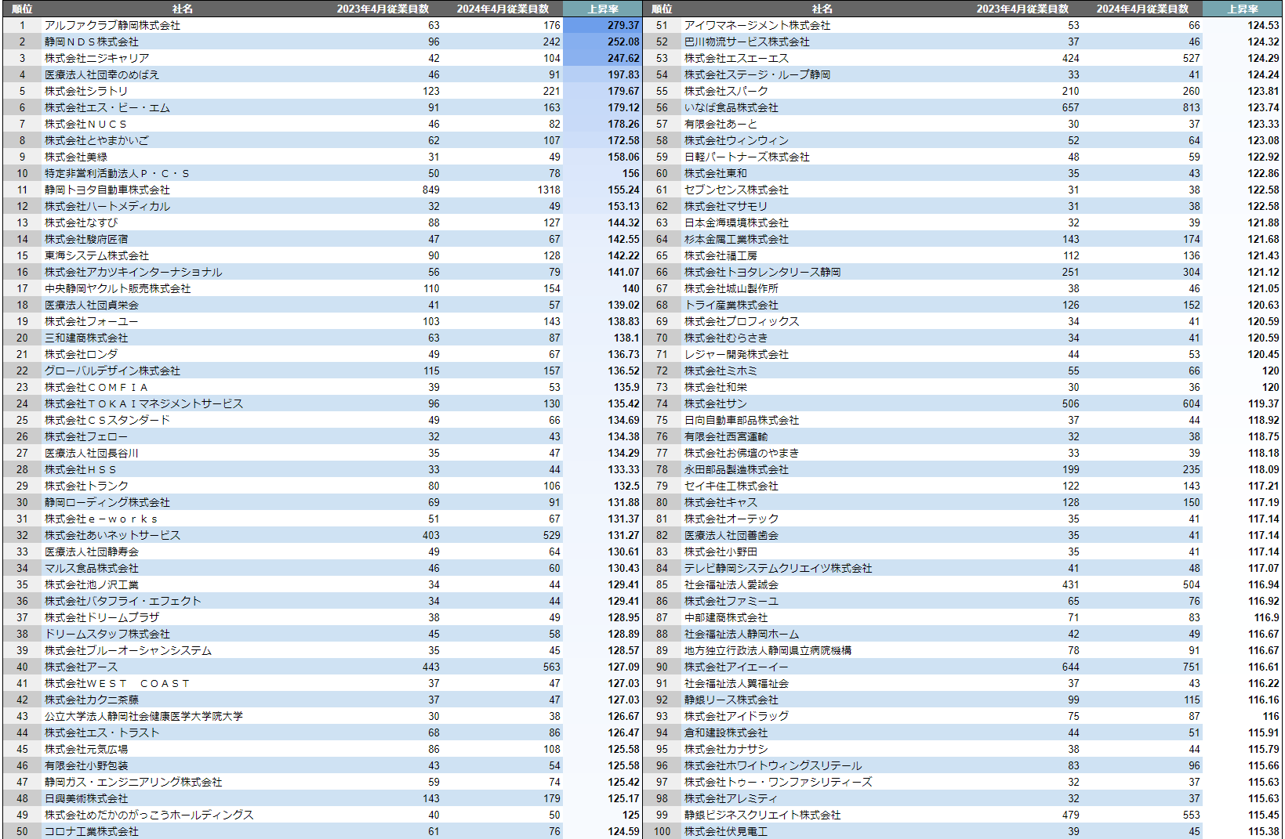This screenshot has width=1285, height=839.
Task: Click 2024 employee count 1318
Action: click(549, 190)
